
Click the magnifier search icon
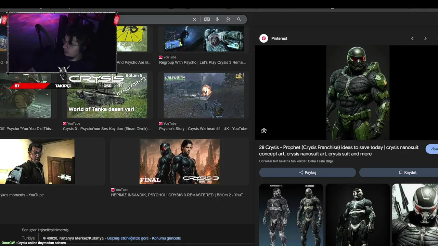239,19
